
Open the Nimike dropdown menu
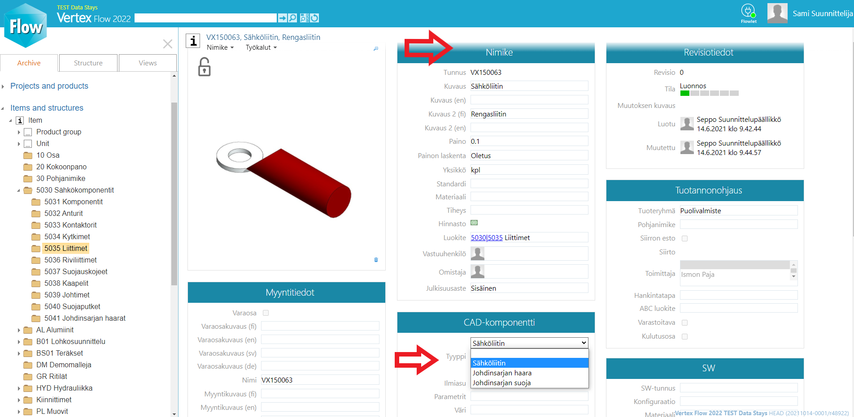point(220,47)
